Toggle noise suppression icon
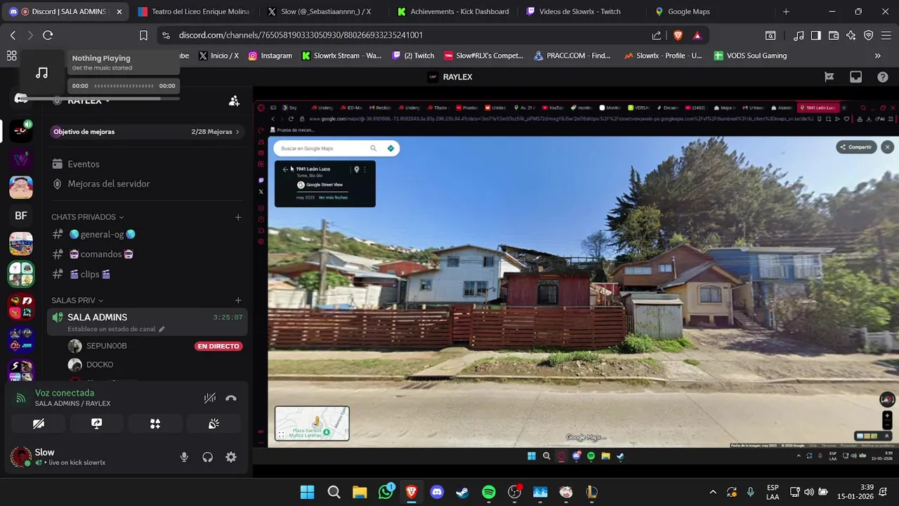This screenshot has width=899, height=506. [x=209, y=398]
